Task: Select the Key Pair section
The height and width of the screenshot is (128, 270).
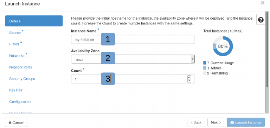Action: (x=16, y=90)
